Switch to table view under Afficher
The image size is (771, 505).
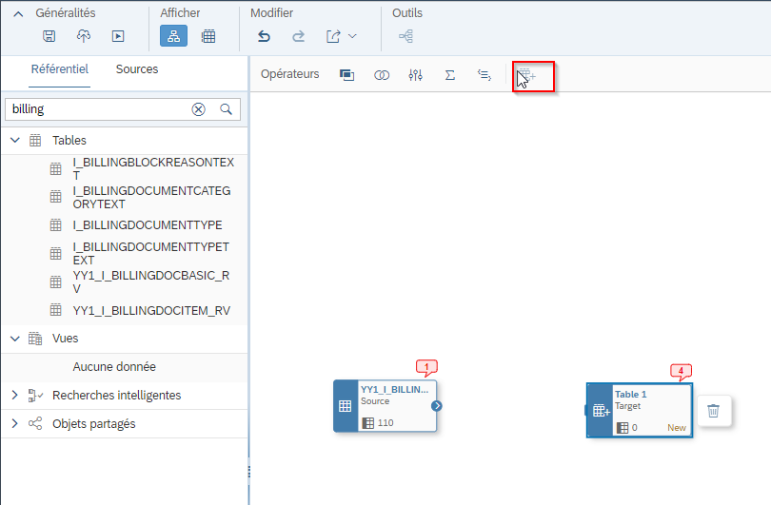tap(208, 36)
